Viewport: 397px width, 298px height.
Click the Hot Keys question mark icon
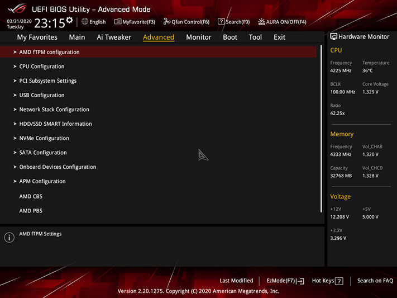(x=339, y=281)
